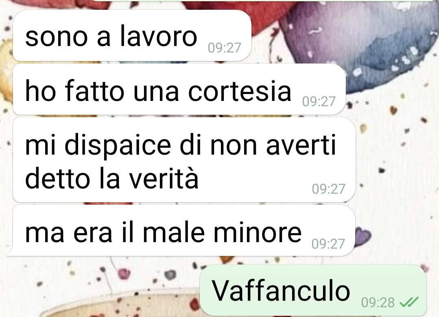This screenshot has height=317, width=439.
Task: Click the word "lavoro" in the first message
Action: tap(159, 36)
